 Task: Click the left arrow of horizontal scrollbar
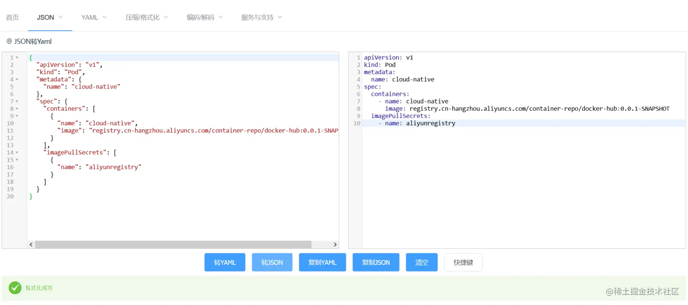pyautogui.click(x=31, y=244)
